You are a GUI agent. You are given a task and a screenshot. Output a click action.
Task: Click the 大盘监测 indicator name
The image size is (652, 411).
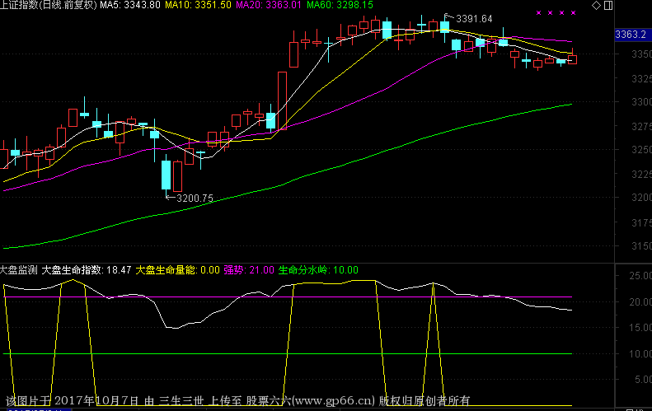click(x=19, y=270)
